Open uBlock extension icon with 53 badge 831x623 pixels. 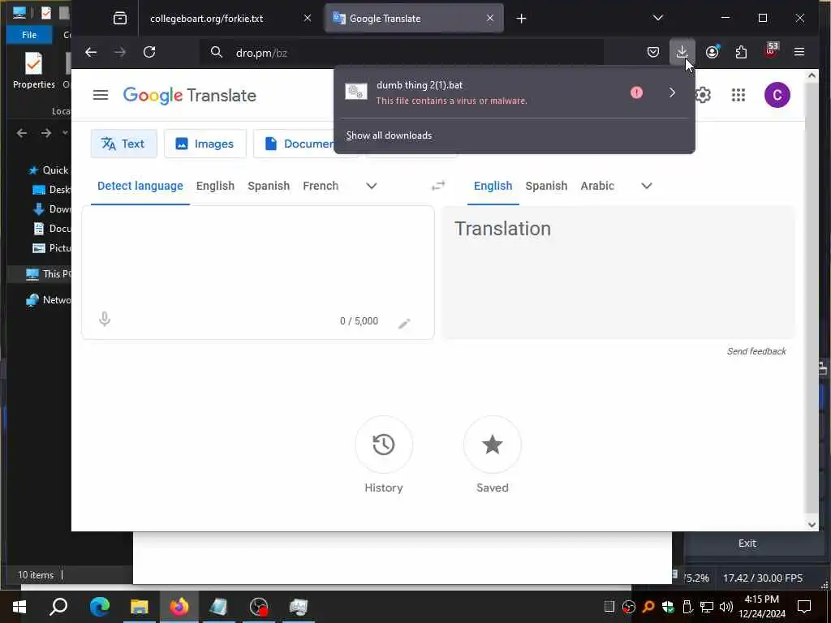click(771, 51)
